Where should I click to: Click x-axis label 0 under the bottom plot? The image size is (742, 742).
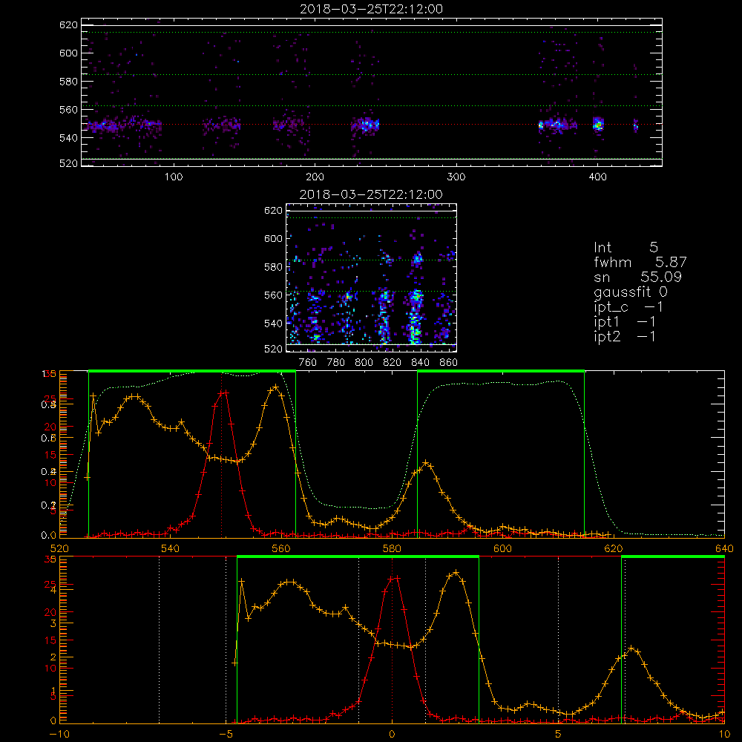click(392, 734)
